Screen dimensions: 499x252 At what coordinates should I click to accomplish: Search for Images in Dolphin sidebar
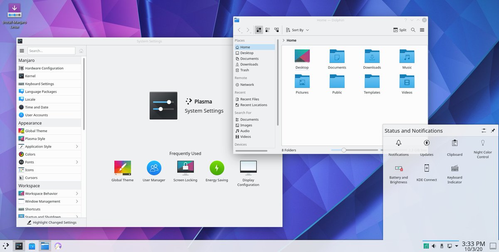coord(254,125)
